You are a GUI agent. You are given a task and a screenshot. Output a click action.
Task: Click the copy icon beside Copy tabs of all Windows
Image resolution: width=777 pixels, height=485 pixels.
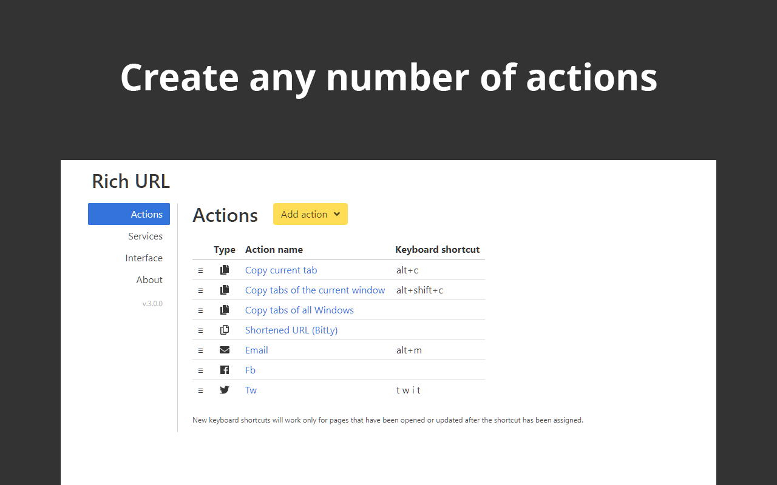coord(225,310)
